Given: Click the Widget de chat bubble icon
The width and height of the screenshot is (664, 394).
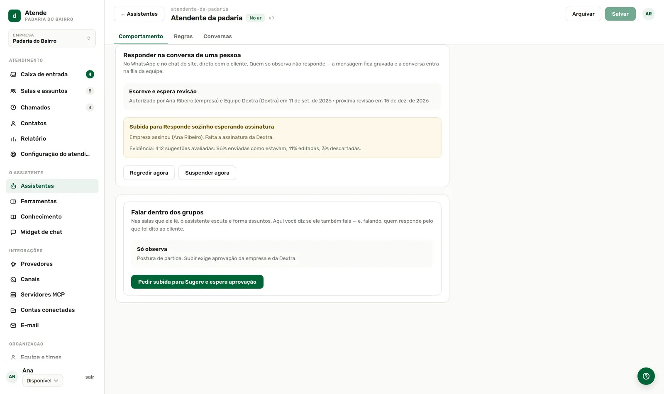Looking at the screenshot, I should click(x=13, y=232).
